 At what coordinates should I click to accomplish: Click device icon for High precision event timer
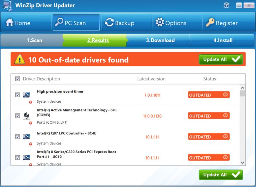pos(26,95)
